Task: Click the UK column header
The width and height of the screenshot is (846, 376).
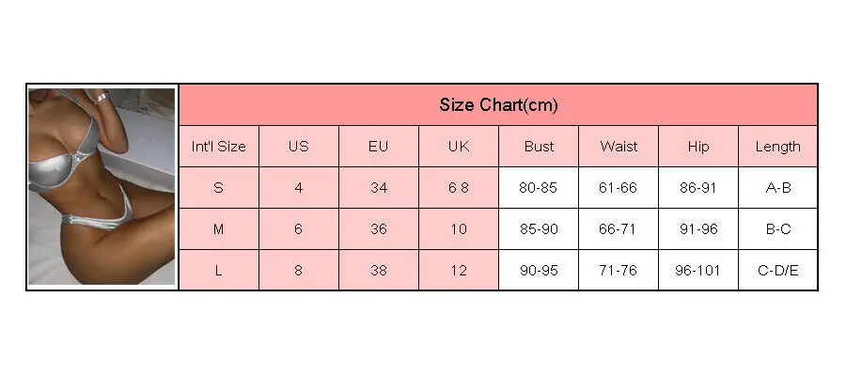Action: (x=458, y=146)
